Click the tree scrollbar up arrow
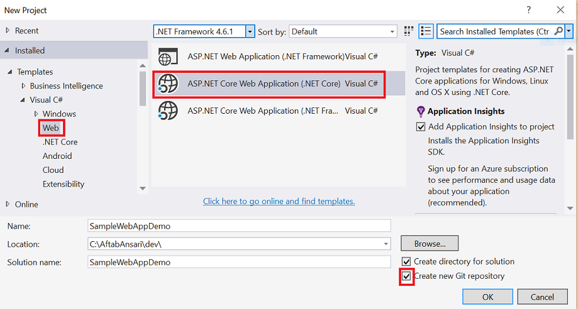 tap(143, 65)
